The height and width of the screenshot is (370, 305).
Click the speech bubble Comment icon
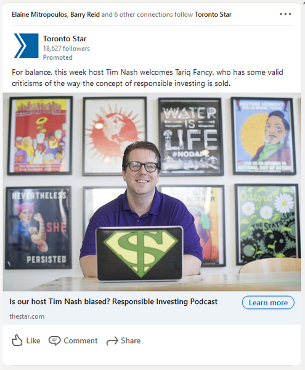point(54,341)
